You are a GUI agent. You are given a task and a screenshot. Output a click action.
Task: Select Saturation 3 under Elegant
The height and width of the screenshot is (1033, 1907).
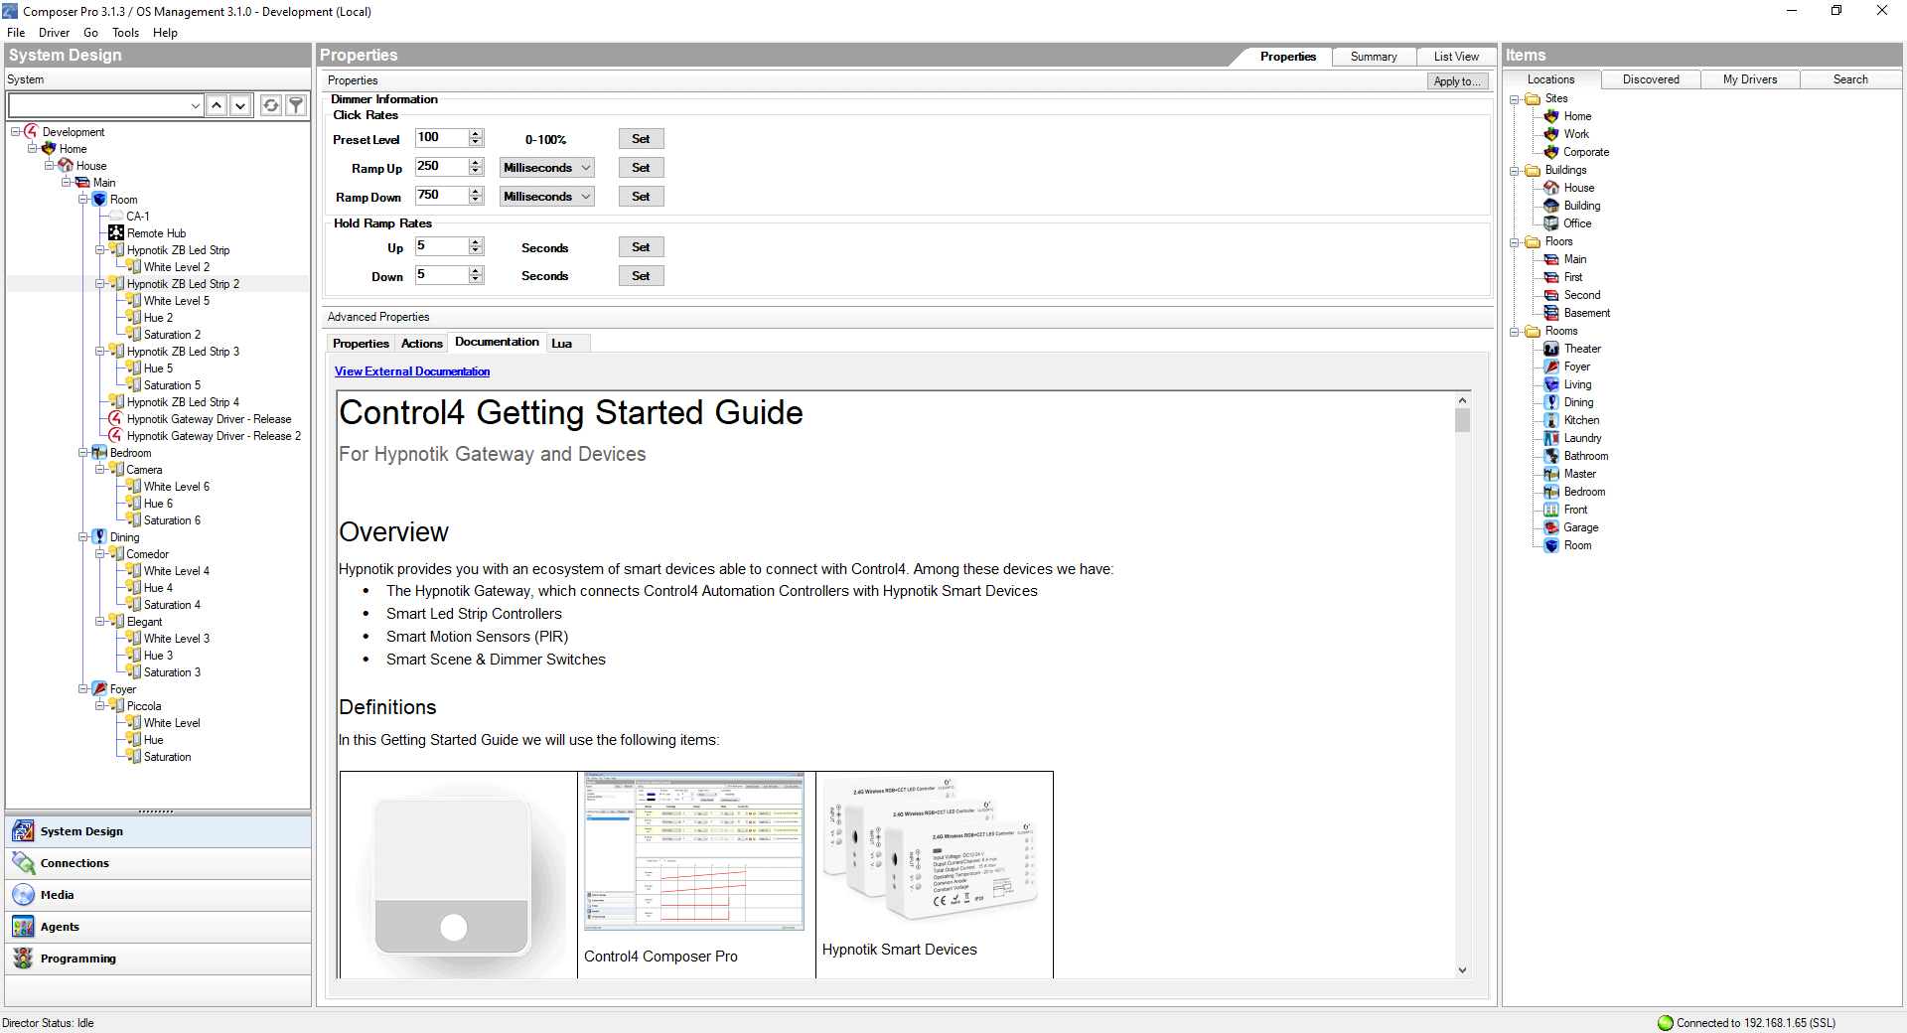point(172,672)
